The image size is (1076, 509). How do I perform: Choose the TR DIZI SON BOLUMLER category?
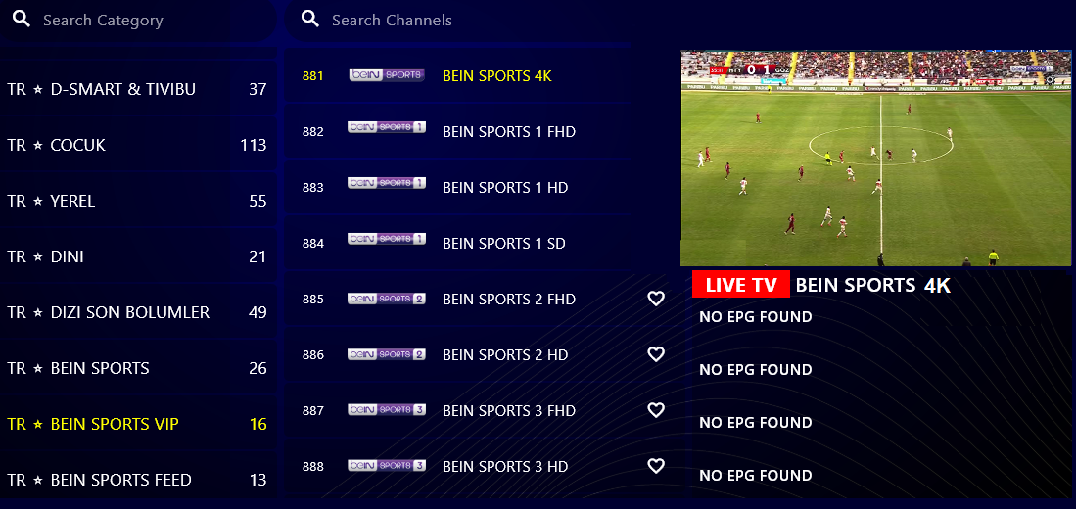139,312
